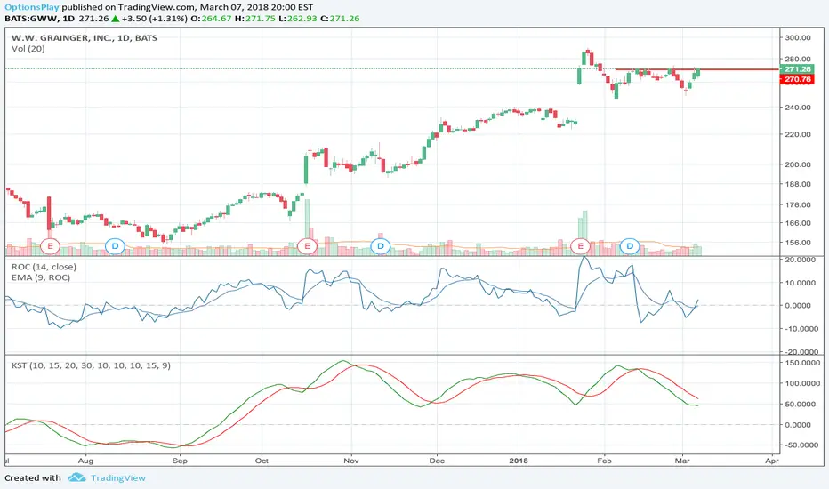Image resolution: width=829 pixels, height=489 pixels.
Task: Click the -10.0000 ROC axis label
Action: coord(801,328)
